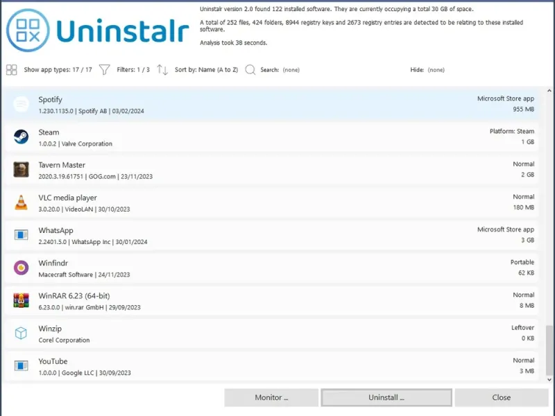Click the Winzip cube icon
This screenshot has width=555, height=416.
click(22, 333)
